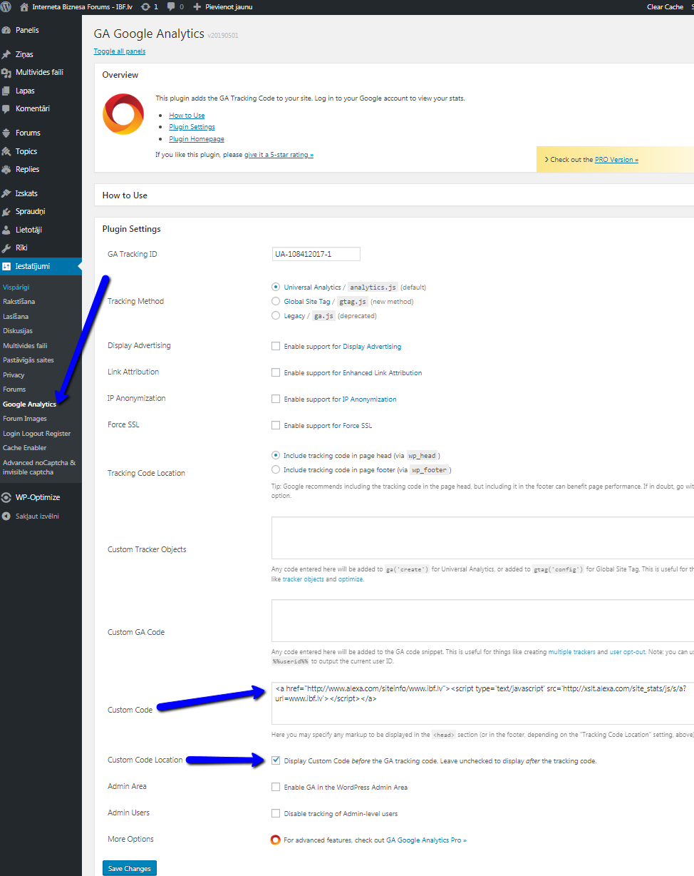The image size is (694, 876).
Task: Click the give it a 5-star rating link
Action: (x=279, y=154)
